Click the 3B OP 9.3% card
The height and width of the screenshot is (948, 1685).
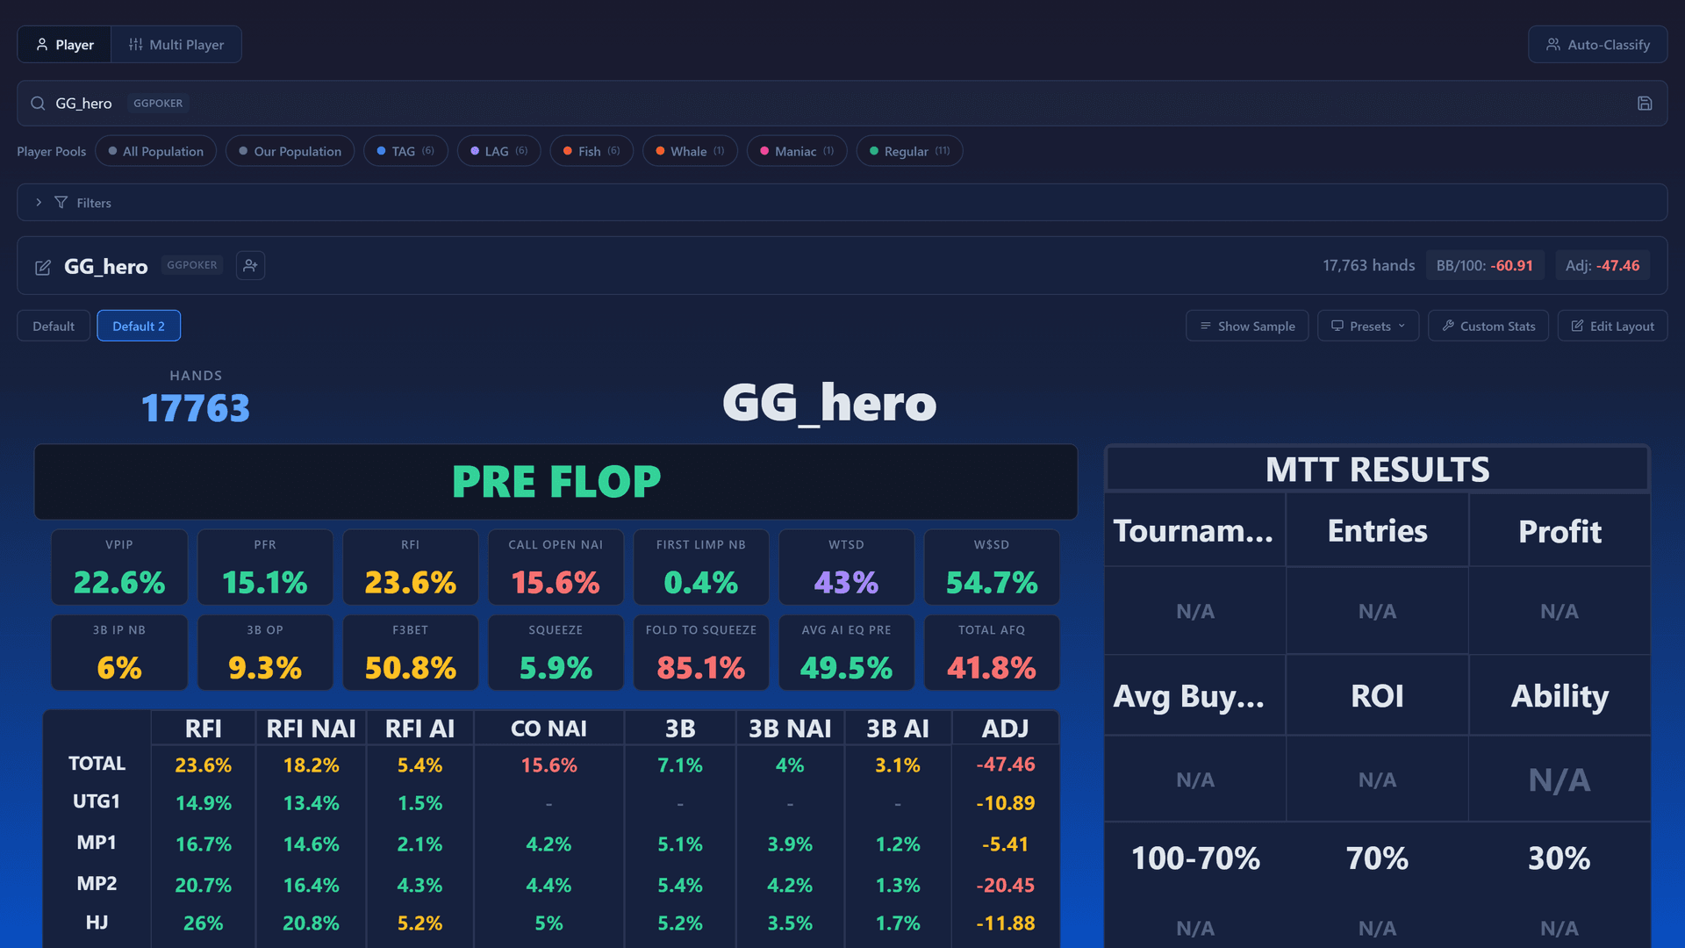265,652
